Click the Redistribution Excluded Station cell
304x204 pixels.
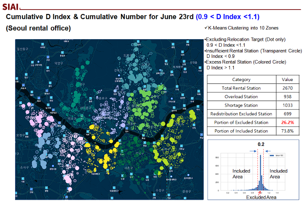coord(241,114)
